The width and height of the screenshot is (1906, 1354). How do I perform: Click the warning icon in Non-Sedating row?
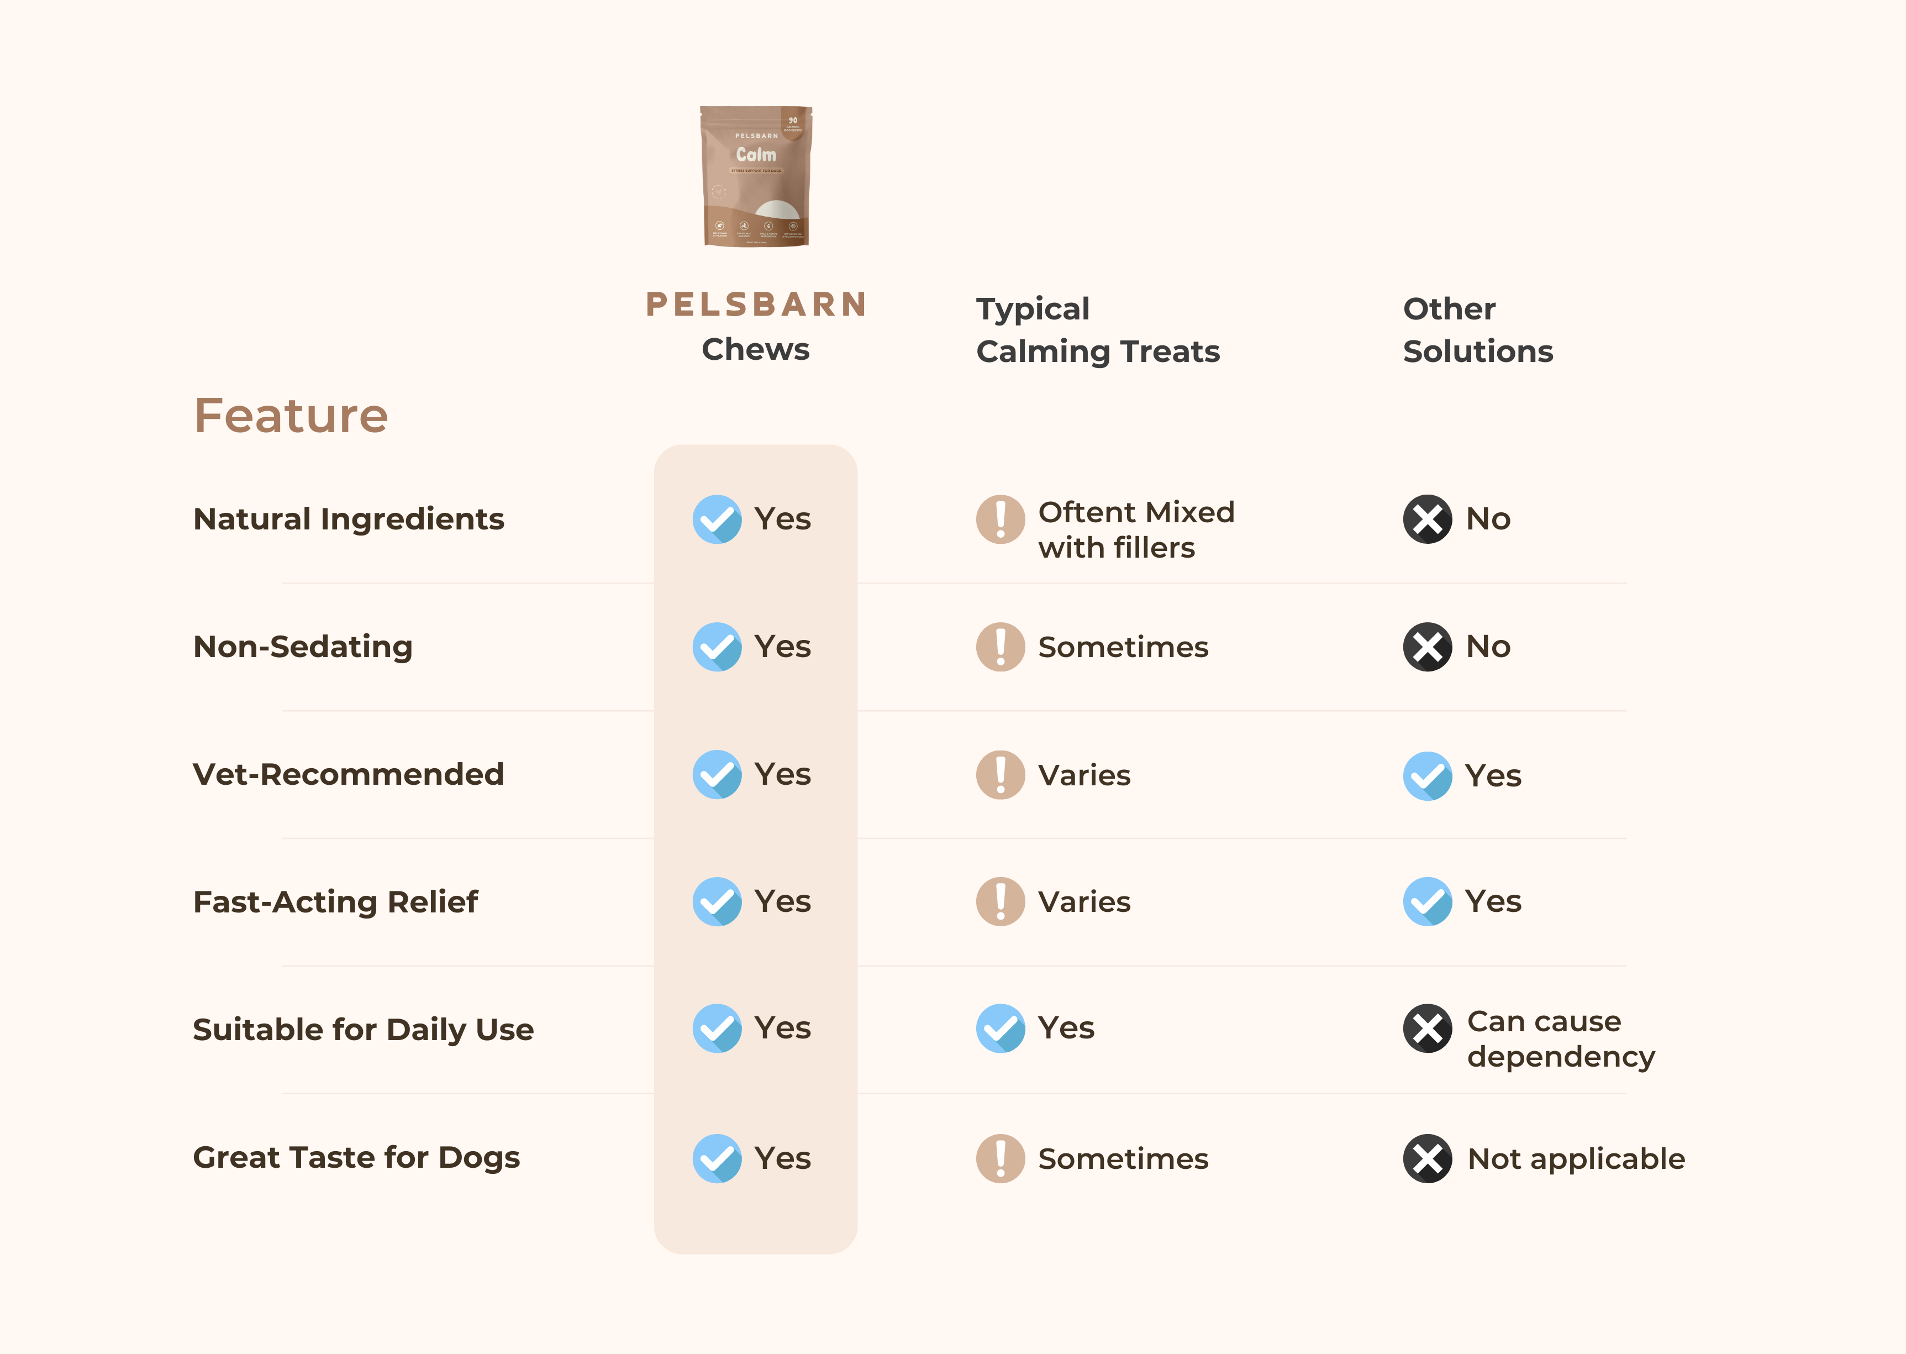[x=1000, y=647]
